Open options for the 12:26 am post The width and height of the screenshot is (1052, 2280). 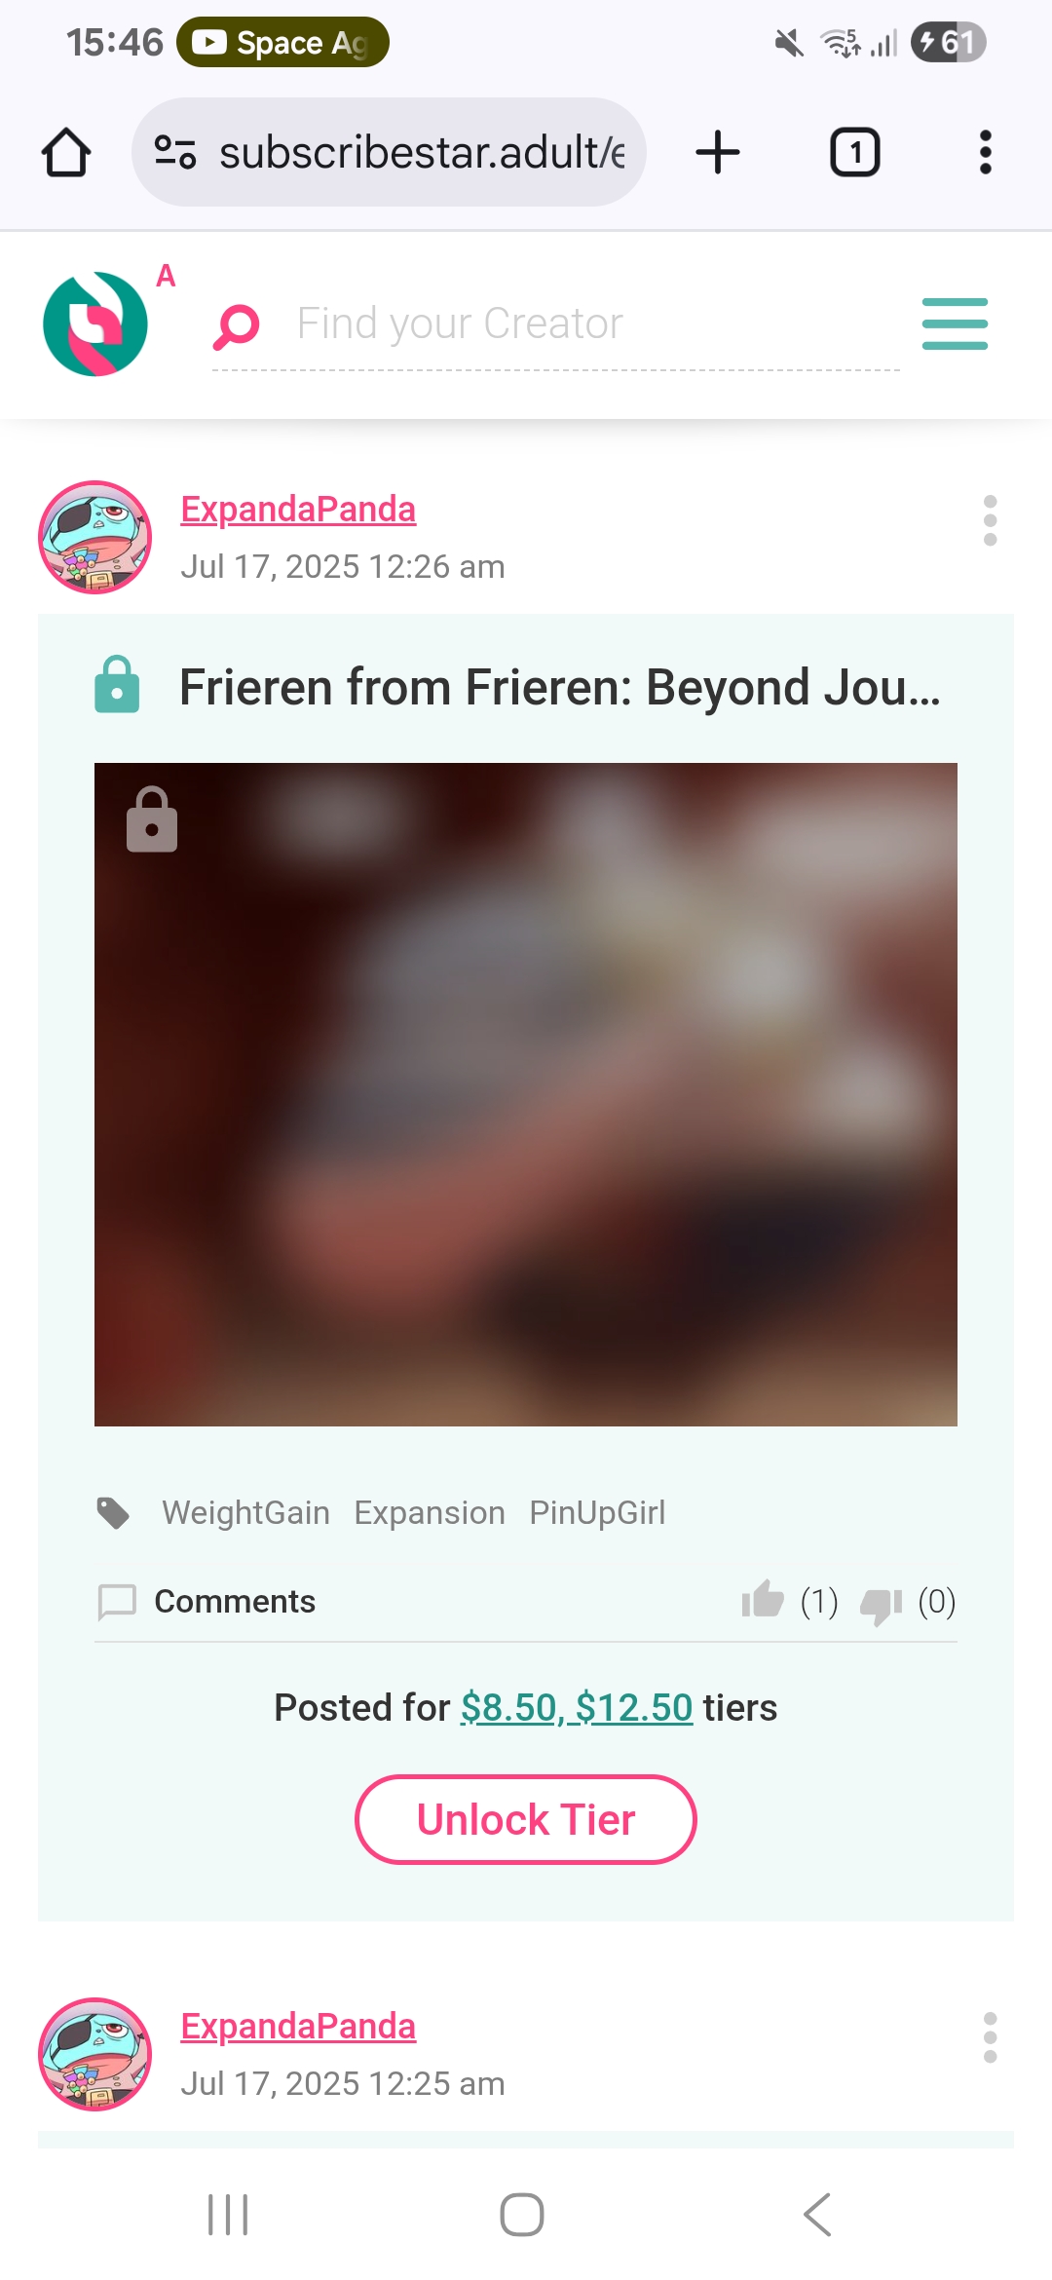click(991, 520)
